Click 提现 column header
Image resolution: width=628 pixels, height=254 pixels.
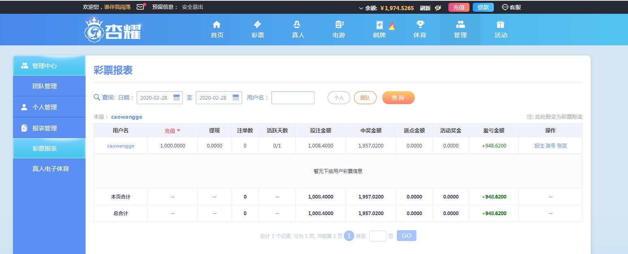214,130
